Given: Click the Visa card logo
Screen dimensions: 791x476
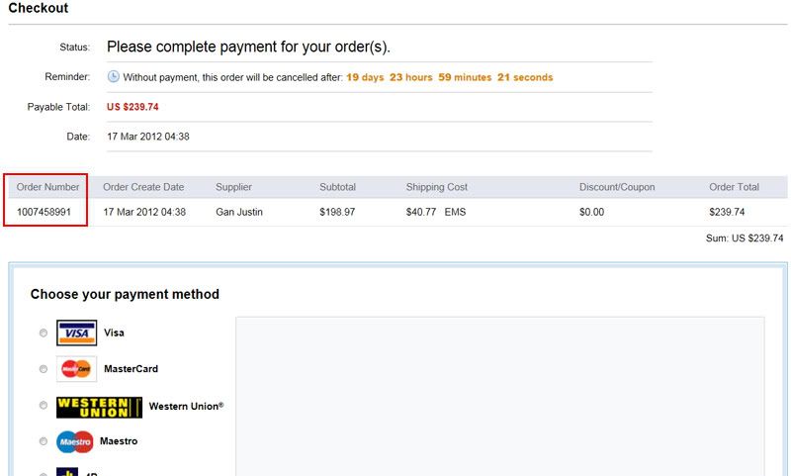Looking at the screenshot, I should tap(76, 333).
